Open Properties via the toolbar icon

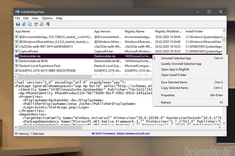tap(36, 24)
